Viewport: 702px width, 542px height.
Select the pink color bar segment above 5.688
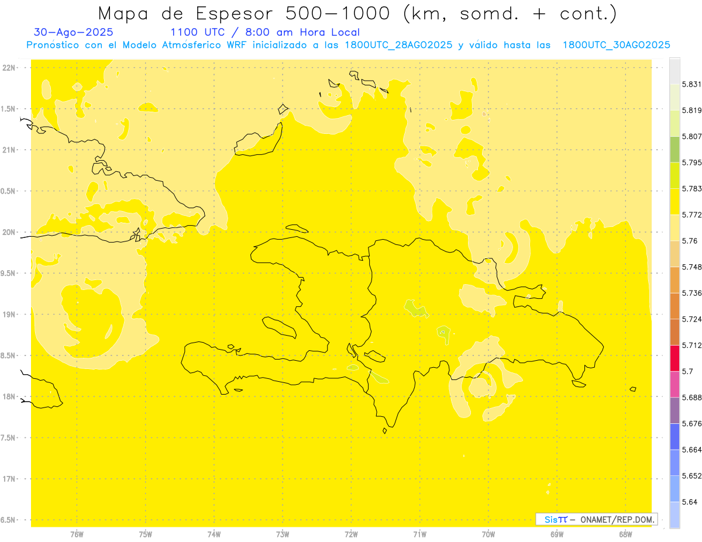(675, 384)
